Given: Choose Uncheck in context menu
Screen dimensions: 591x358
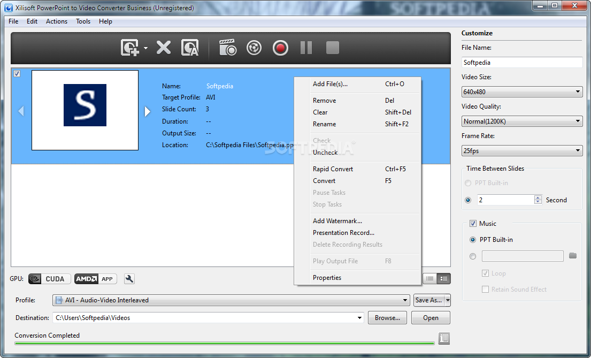Looking at the screenshot, I should pos(358,153).
